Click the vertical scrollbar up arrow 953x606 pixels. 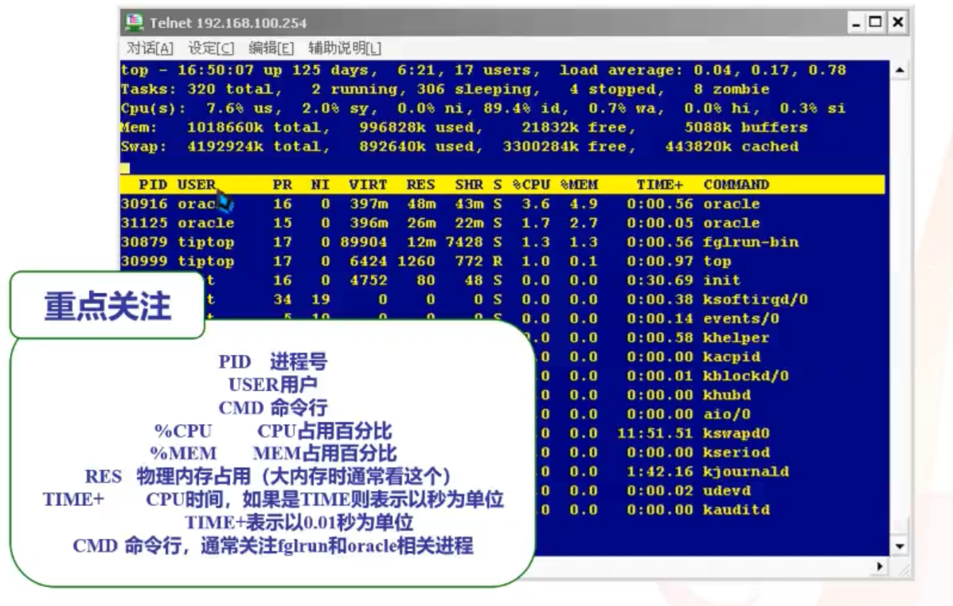[x=900, y=70]
